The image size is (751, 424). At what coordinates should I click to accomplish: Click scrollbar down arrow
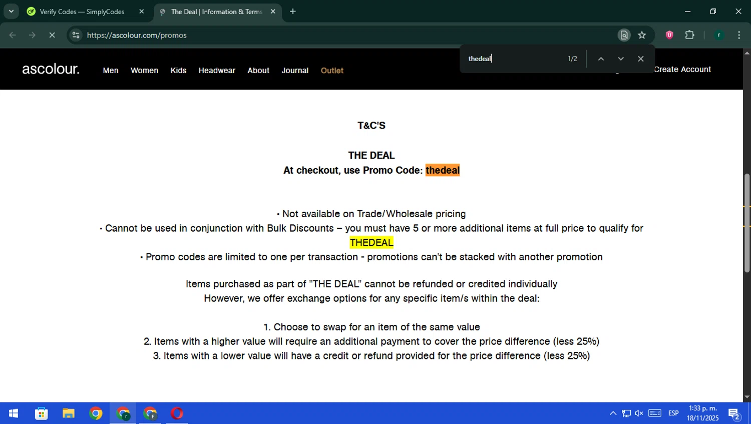747,397
